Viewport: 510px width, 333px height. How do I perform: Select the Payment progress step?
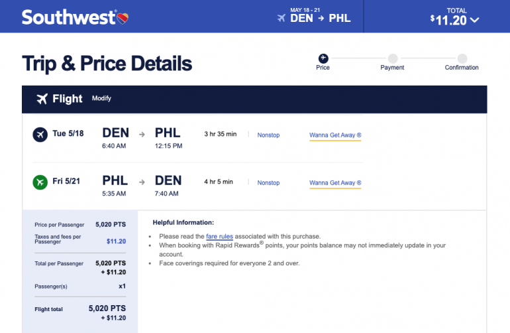click(393, 58)
